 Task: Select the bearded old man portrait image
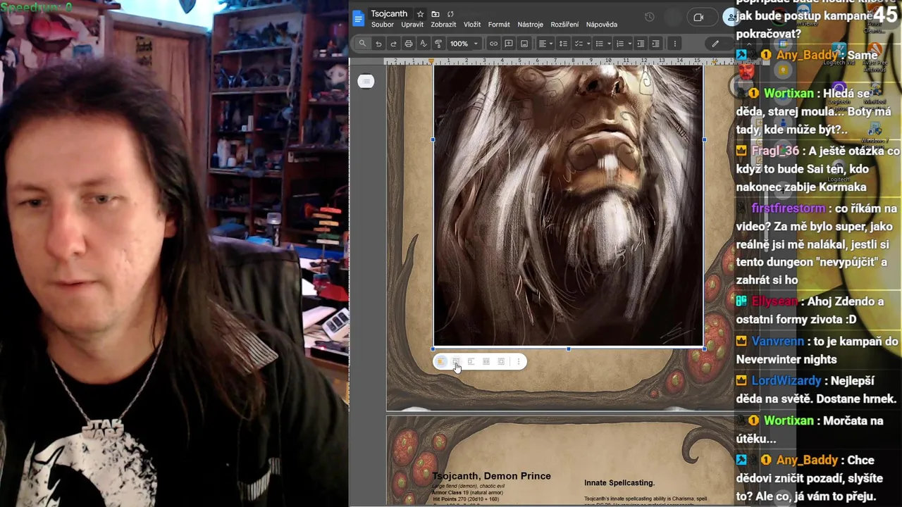click(569, 207)
